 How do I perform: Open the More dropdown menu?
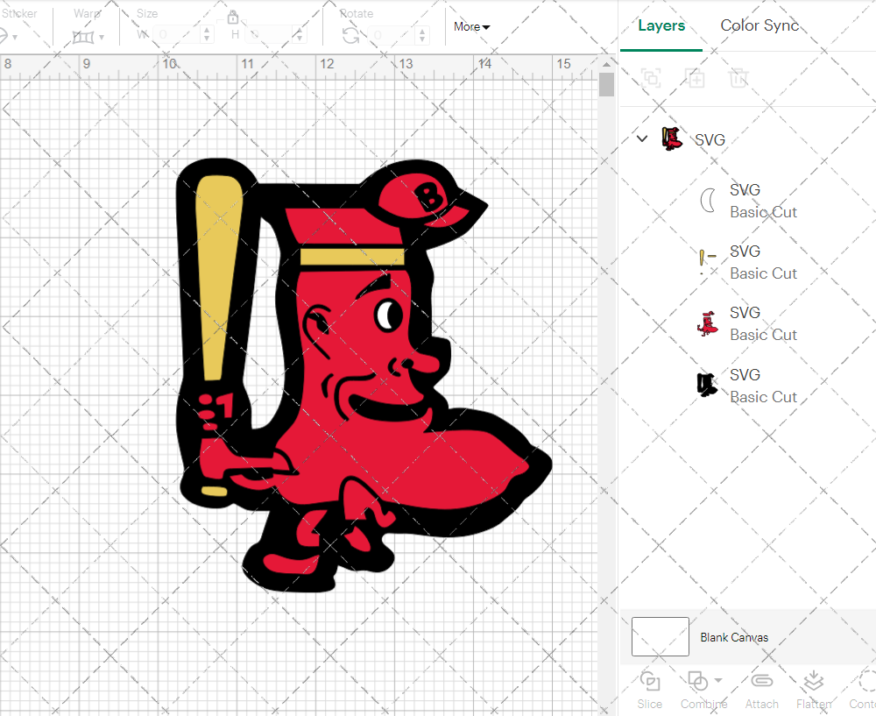click(471, 27)
